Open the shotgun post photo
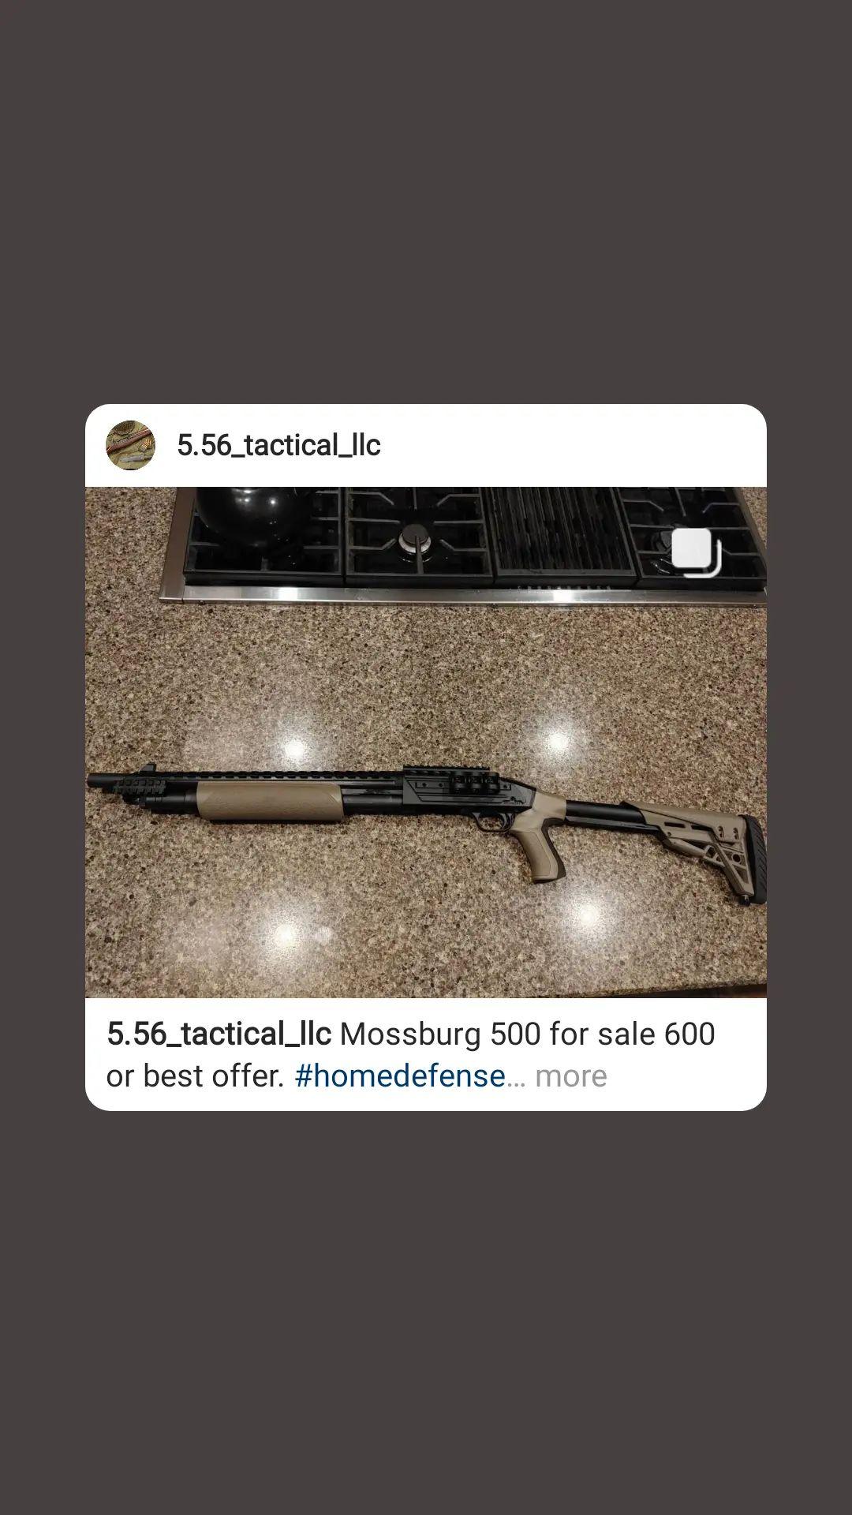852x1515 pixels. 426,743
